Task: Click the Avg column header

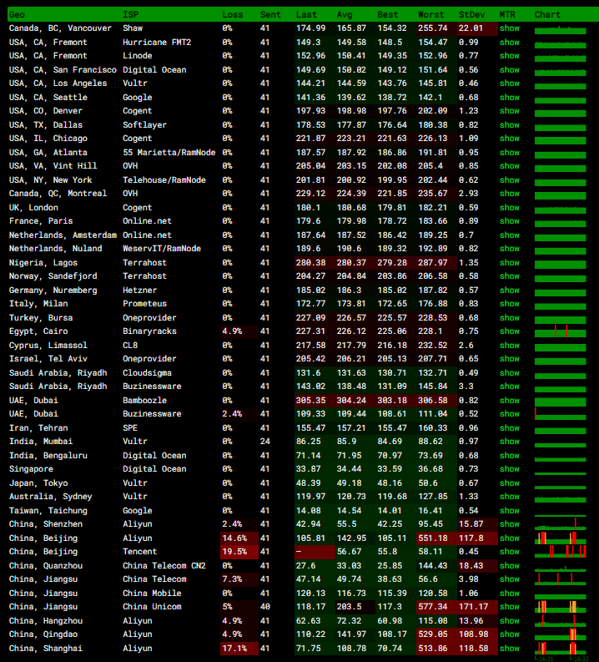Action: coord(345,15)
